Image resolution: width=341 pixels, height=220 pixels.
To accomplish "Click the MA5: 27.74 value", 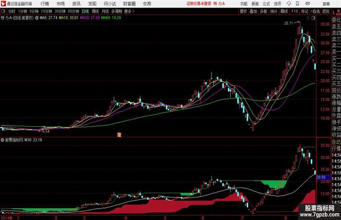I will coord(48,18).
